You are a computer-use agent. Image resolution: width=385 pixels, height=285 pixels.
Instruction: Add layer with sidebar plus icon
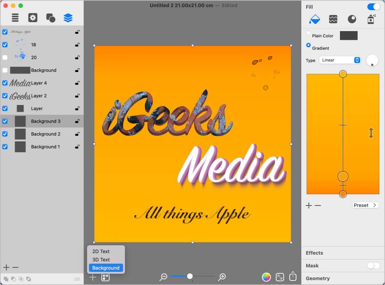point(6,267)
